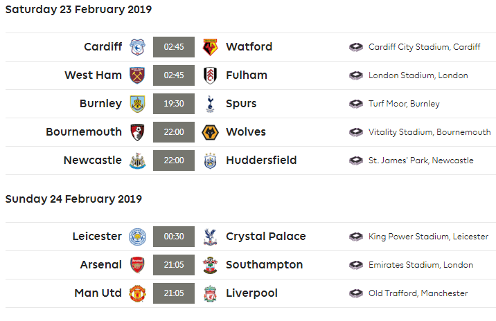Click the Crystal Palace club badge
The width and height of the screenshot is (496, 321).
210,237
